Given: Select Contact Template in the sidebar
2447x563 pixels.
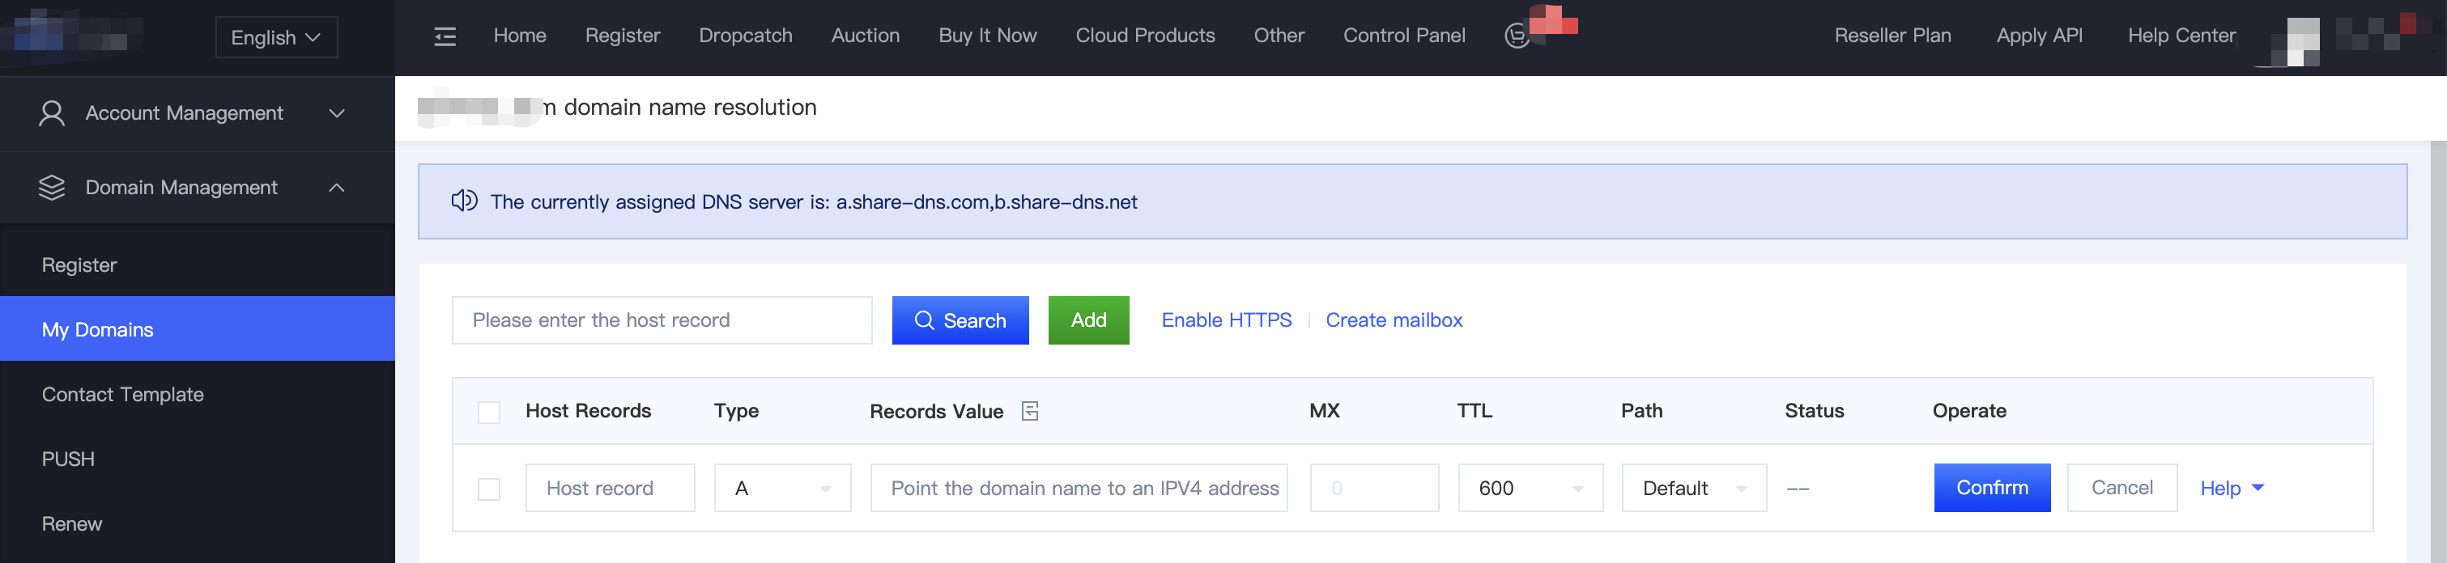Looking at the screenshot, I should pyautogui.click(x=122, y=395).
